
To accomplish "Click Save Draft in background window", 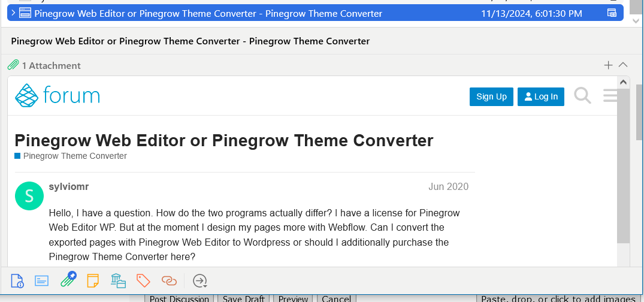I will coord(244,298).
